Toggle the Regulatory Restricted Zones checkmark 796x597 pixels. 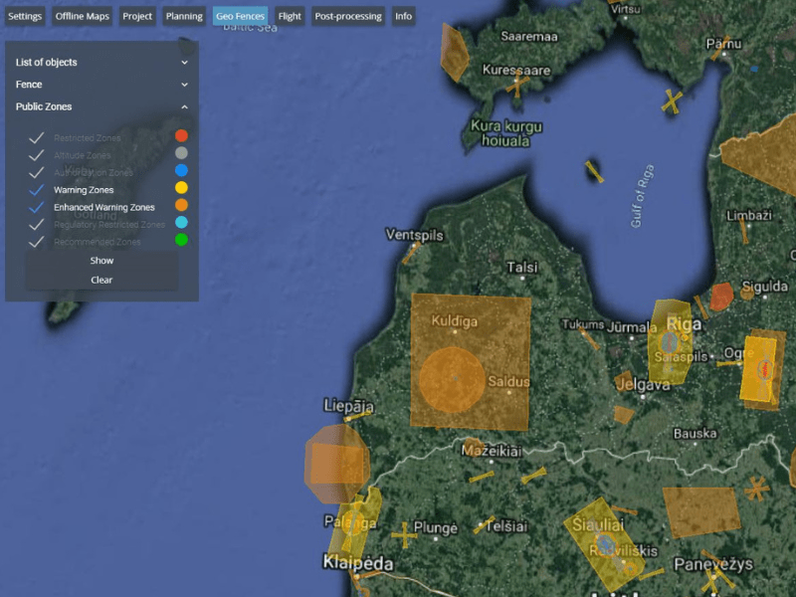(x=36, y=225)
